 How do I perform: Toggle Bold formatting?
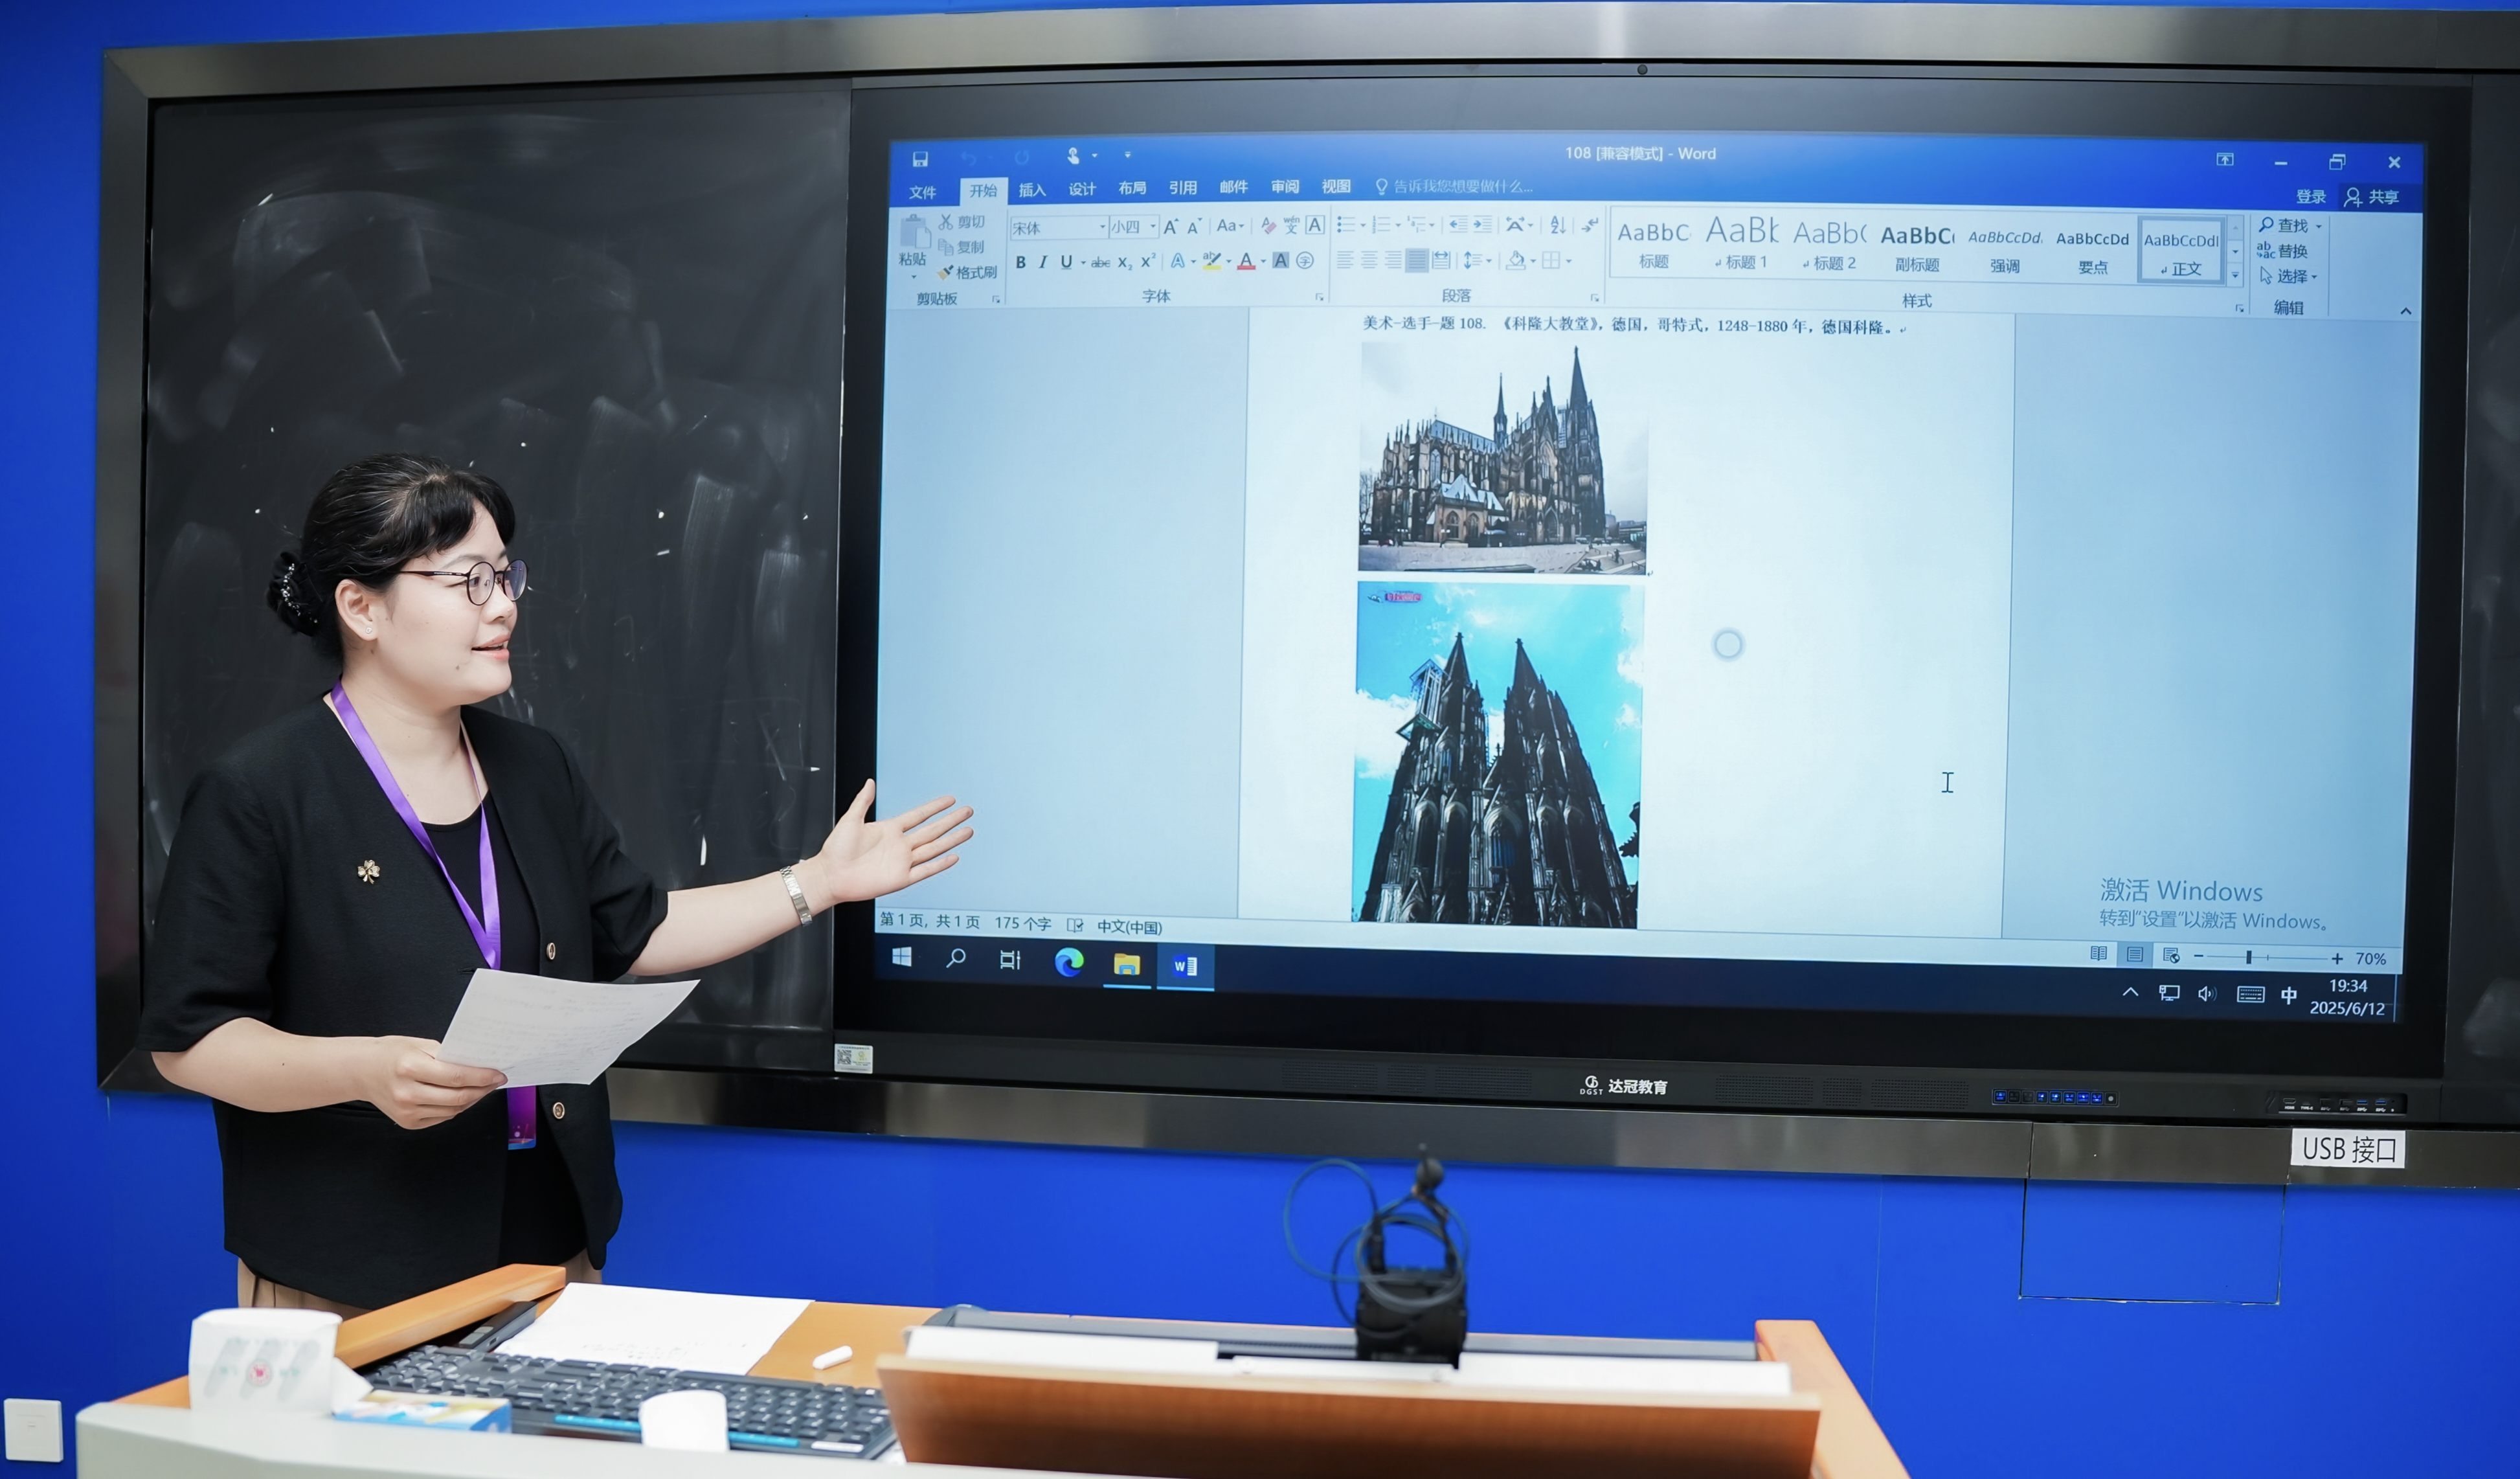point(1021,262)
